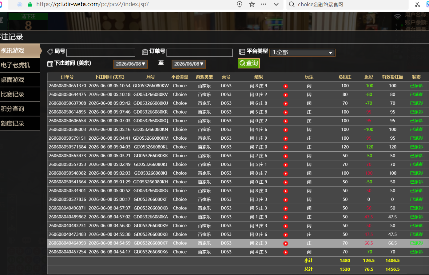429x275 pixels.
Task: Click the 有效投注额 column header
Action: pos(392,77)
